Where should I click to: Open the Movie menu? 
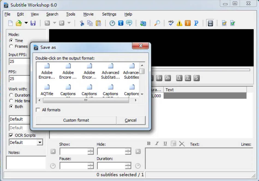pos(88,14)
